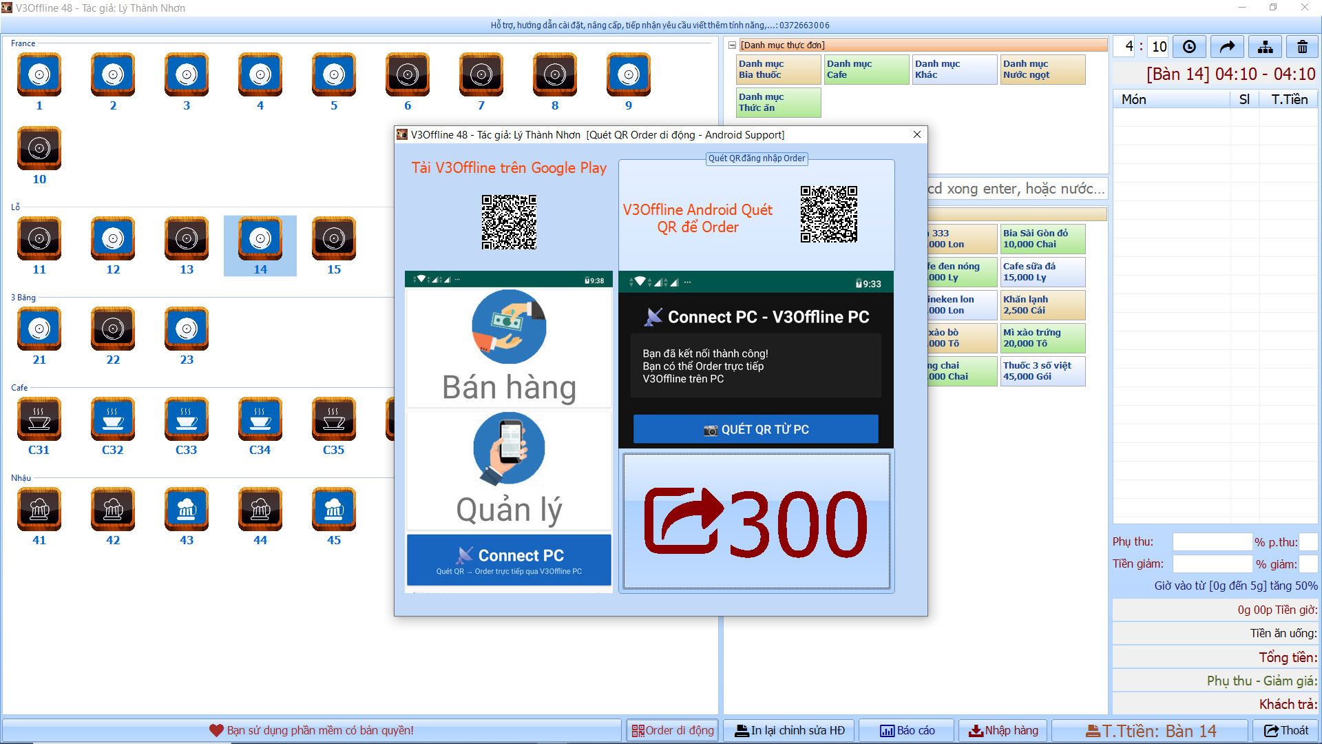Collapse the Danh mục thực đơn group
This screenshot has height=744, width=1322.
pyautogui.click(x=733, y=45)
